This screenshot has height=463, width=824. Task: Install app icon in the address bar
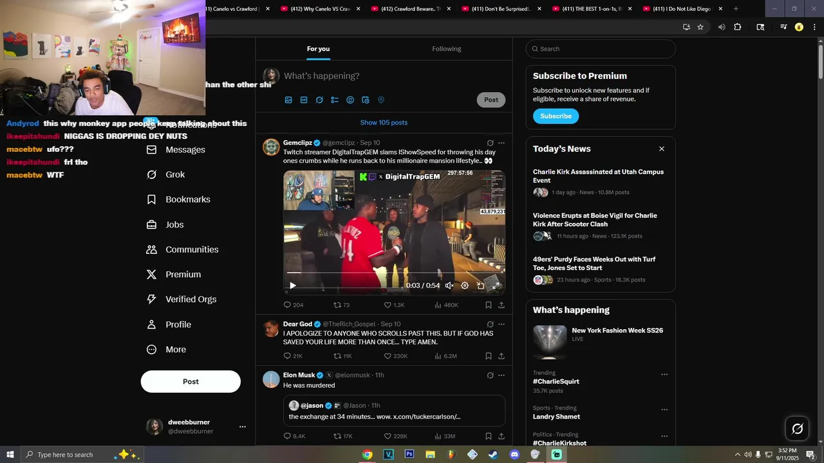(x=686, y=27)
